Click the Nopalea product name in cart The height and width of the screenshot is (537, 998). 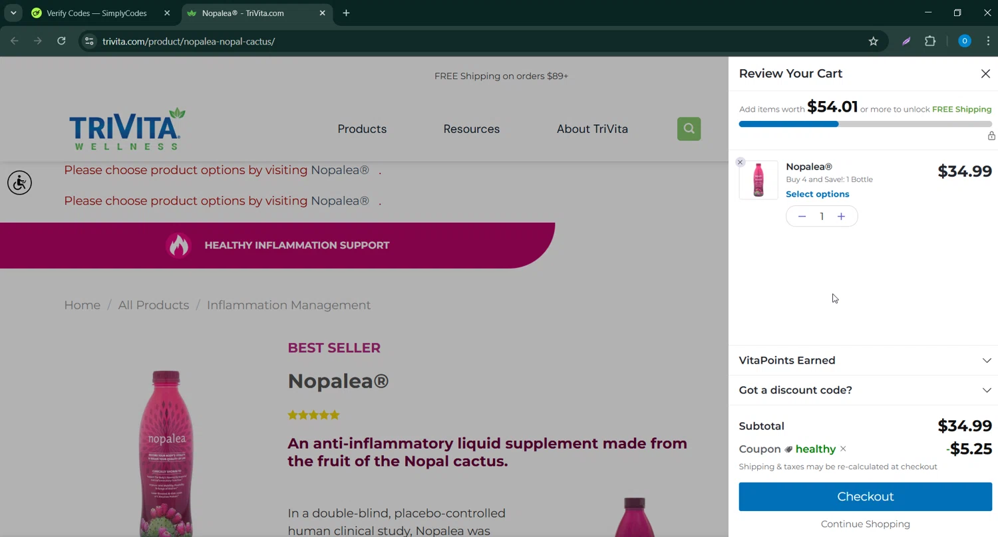point(809,167)
